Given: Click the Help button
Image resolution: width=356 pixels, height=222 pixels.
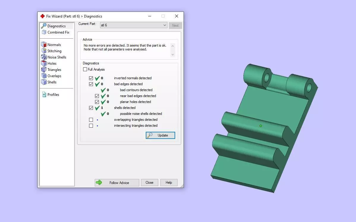Looking at the screenshot, I should pyautogui.click(x=169, y=183).
